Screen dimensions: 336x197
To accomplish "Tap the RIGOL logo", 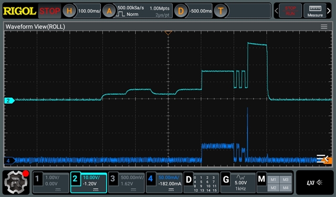I will (x=19, y=11).
